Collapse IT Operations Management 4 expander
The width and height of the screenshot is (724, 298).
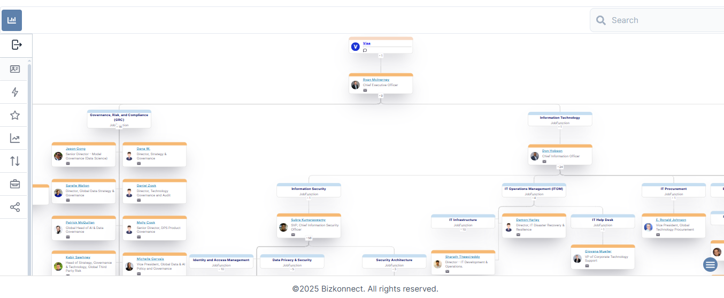pos(534,198)
